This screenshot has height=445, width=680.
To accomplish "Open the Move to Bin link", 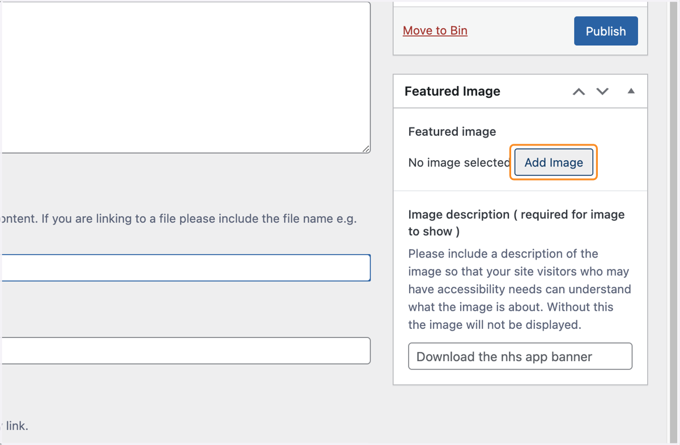I will click(x=435, y=31).
